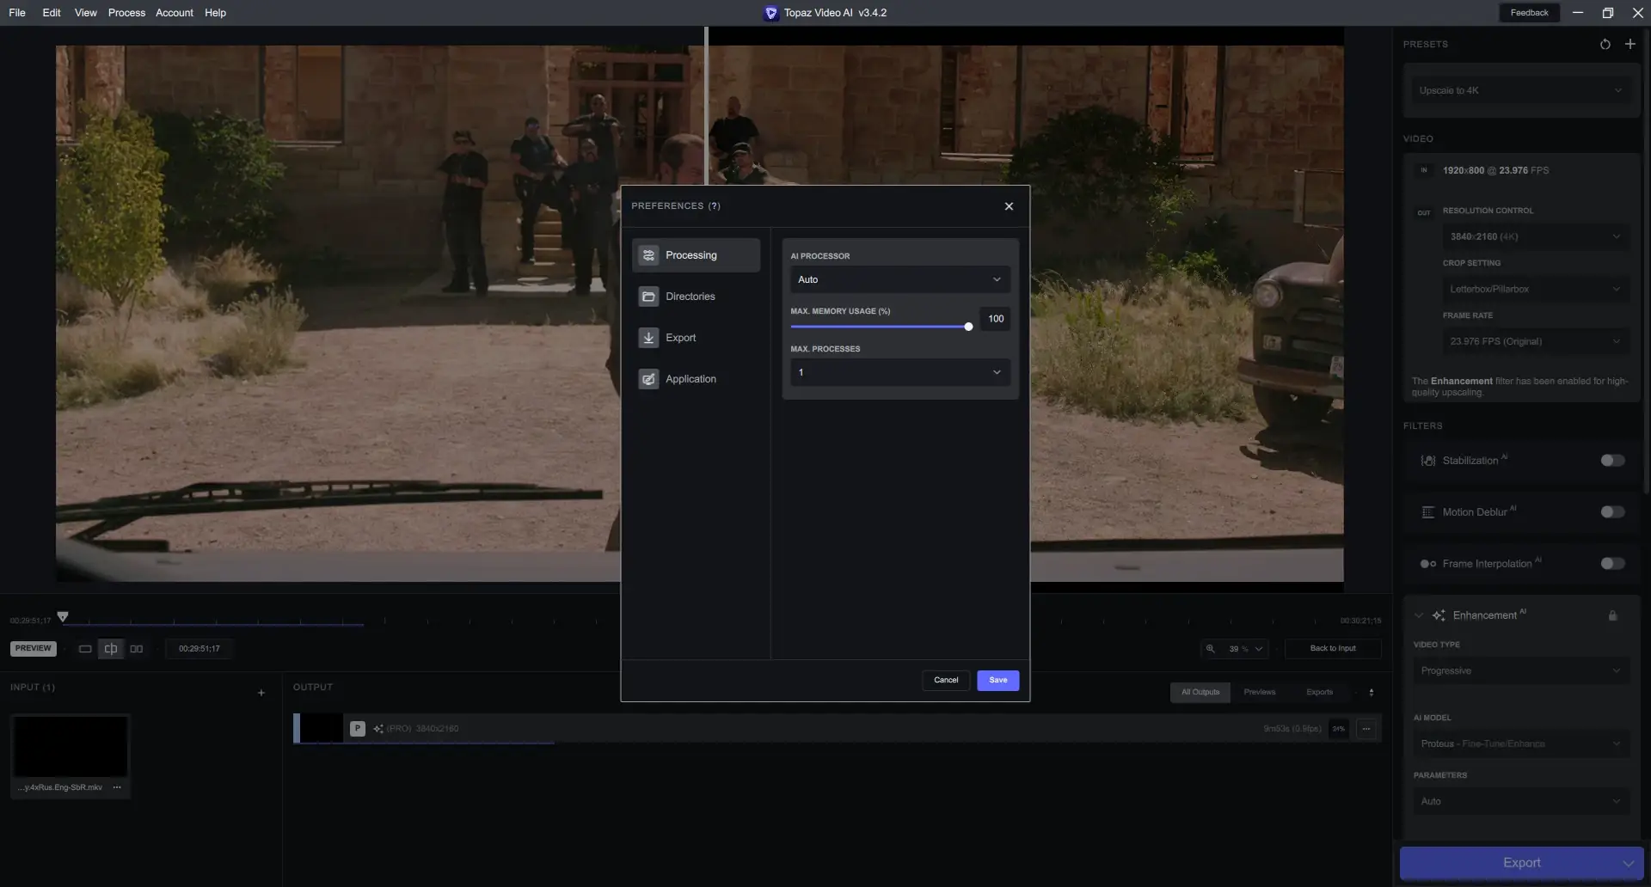Viewport: 1651px width, 887px height.
Task: Click the Preview button
Action: (34, 648)
